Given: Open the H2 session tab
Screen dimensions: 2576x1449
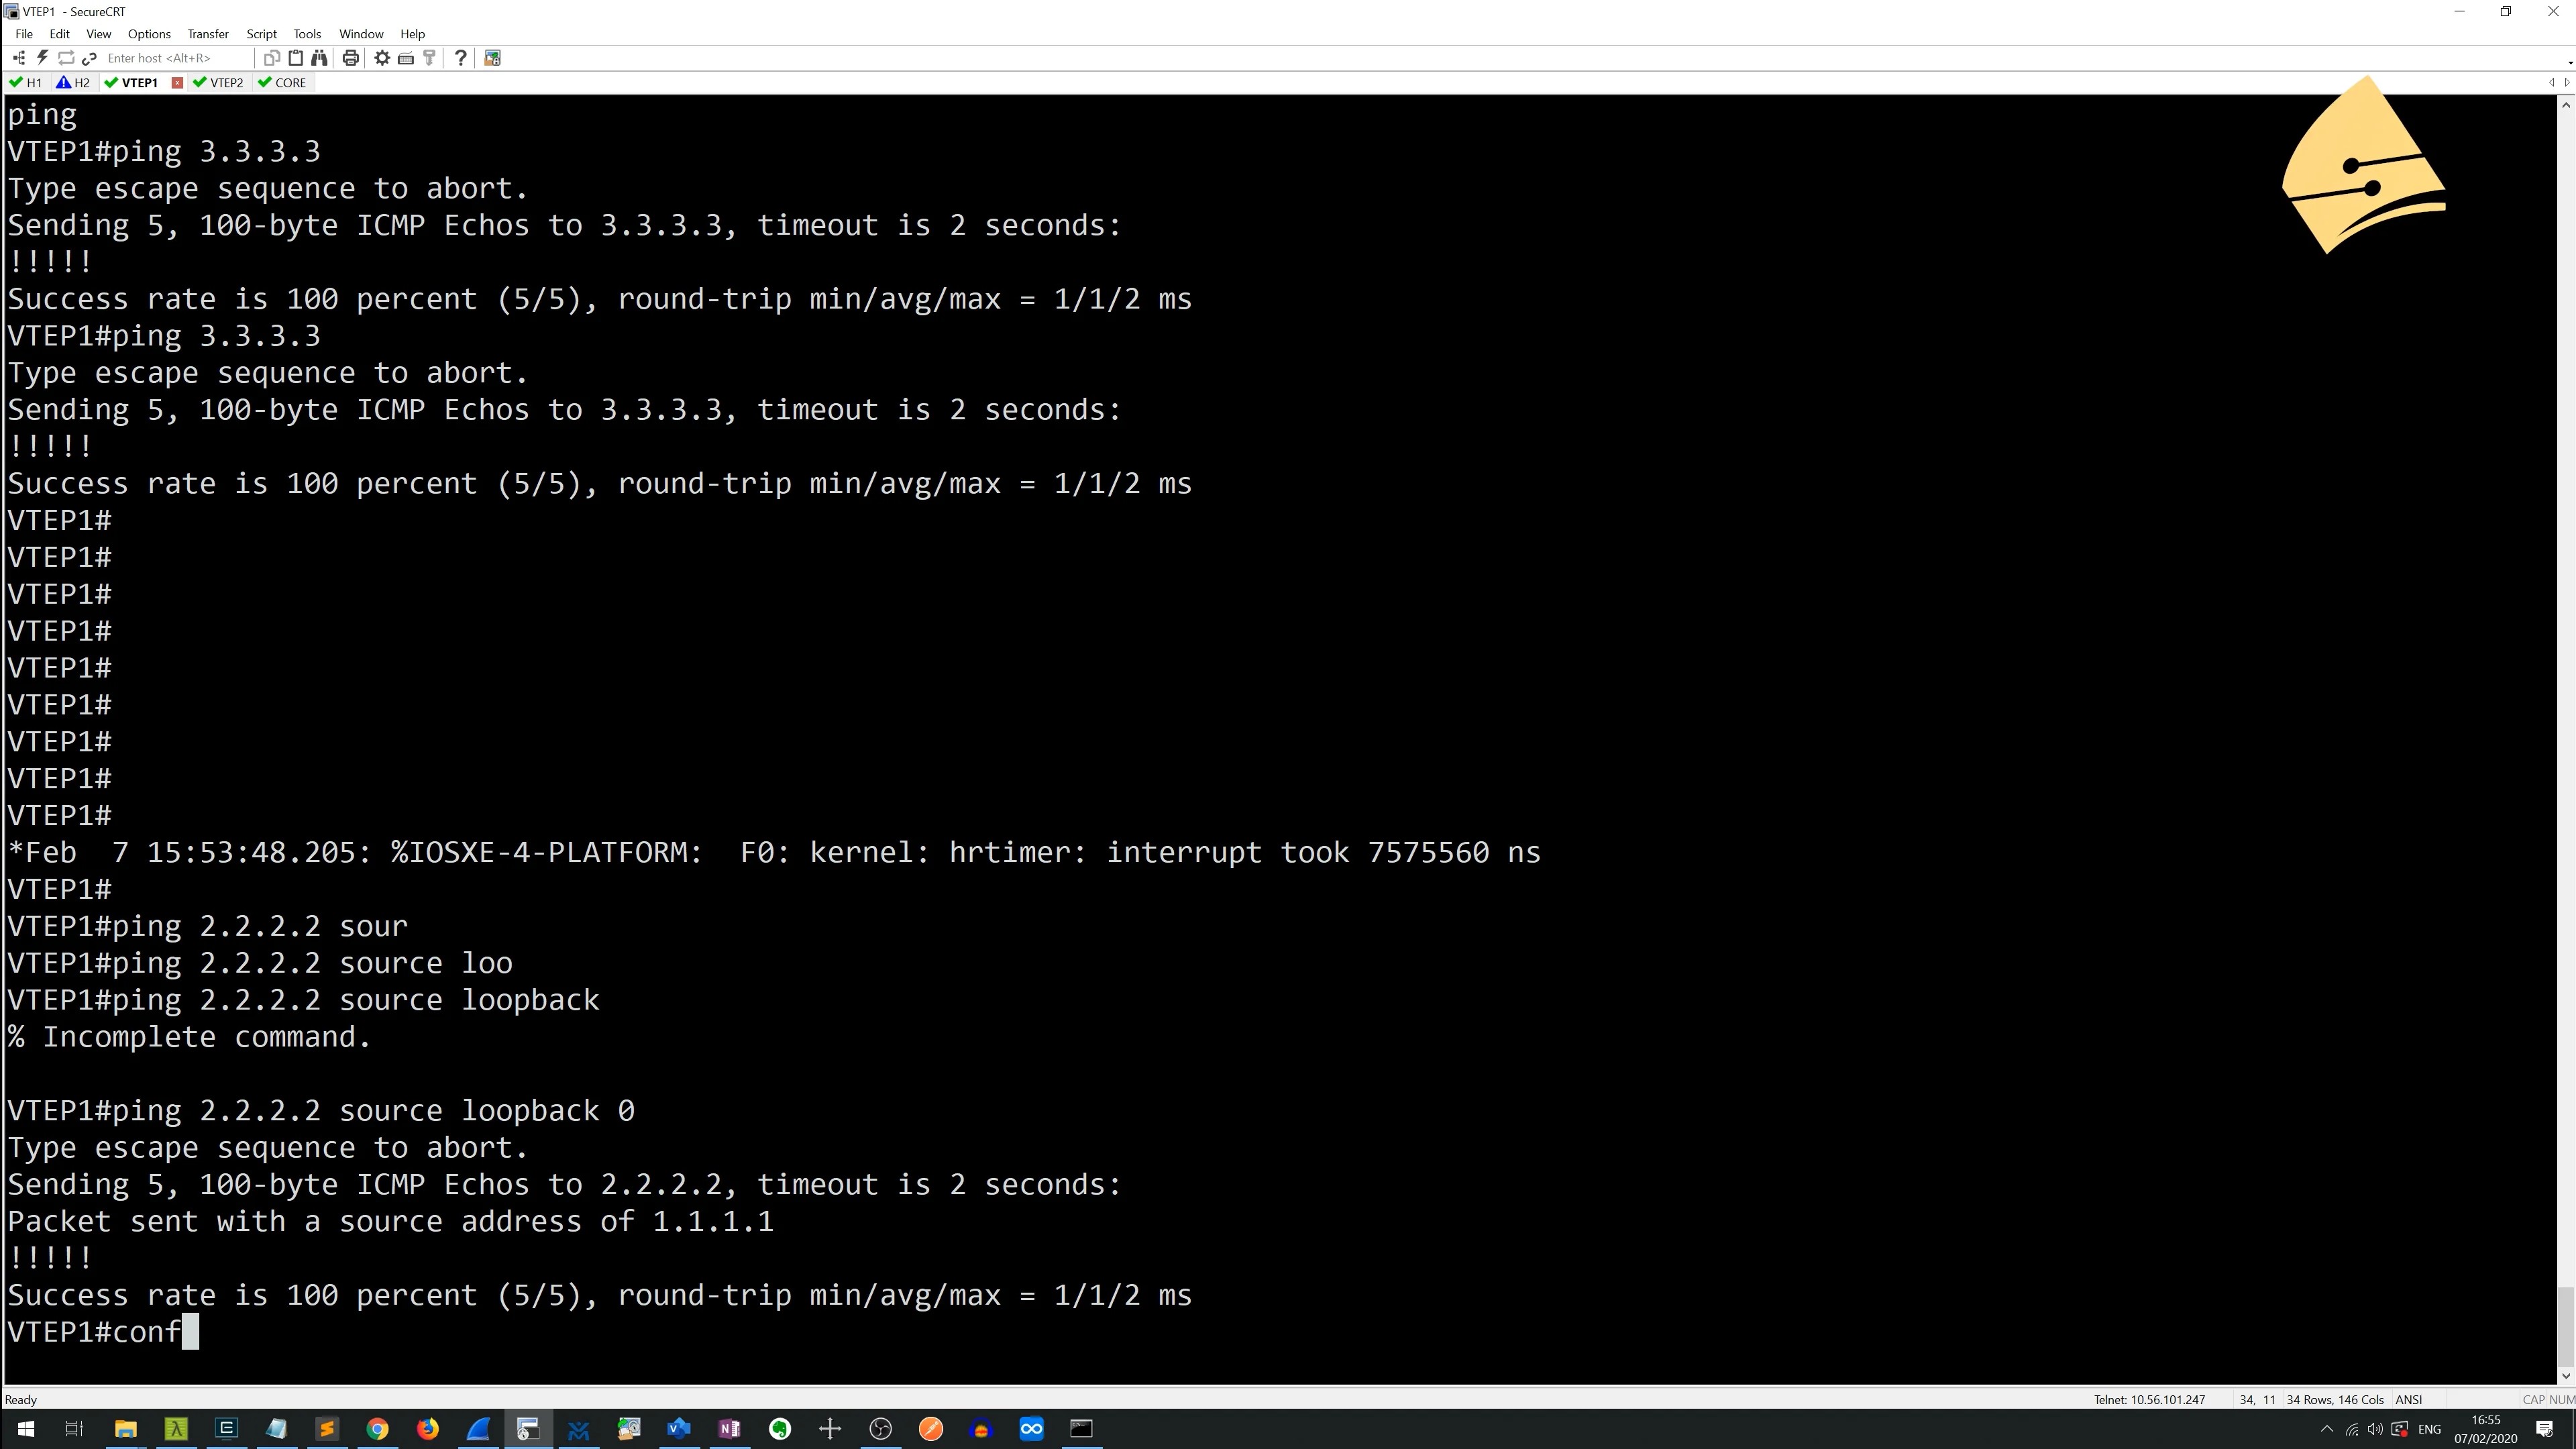Looking at the screenshot, I should coord(74,83).
